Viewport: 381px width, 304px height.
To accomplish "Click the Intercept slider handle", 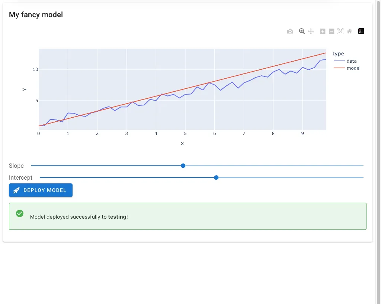I will [216, 178].
